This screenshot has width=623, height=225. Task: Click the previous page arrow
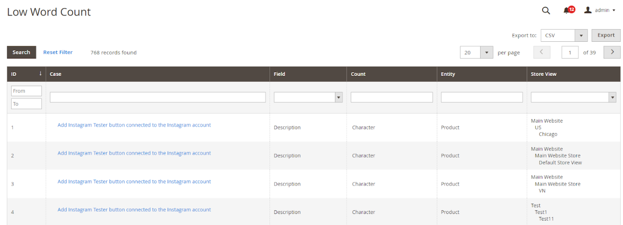click(541, 53)
